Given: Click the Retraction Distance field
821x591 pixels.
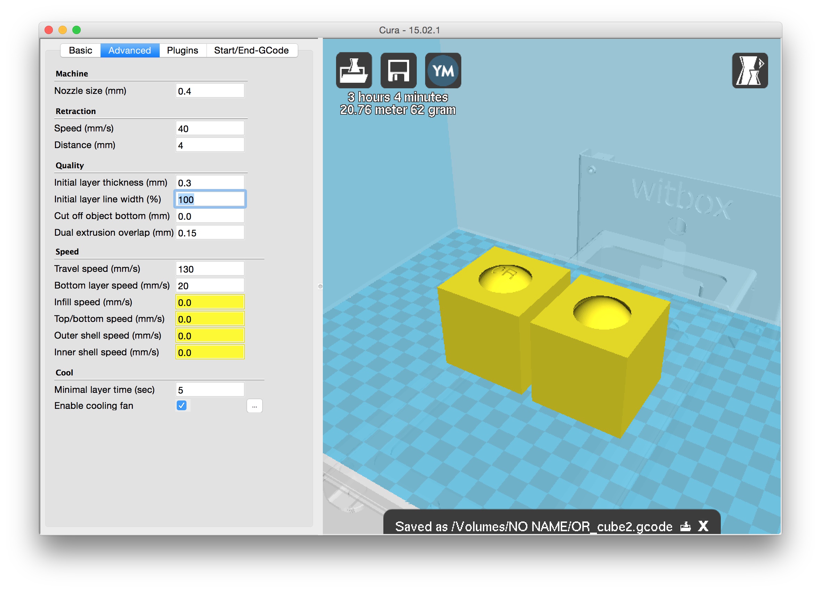Looking at the screenshot, I should tap(209, 145).
